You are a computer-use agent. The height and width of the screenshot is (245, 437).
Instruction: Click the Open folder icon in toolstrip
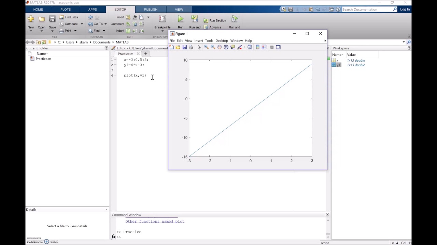click(41, 19)
